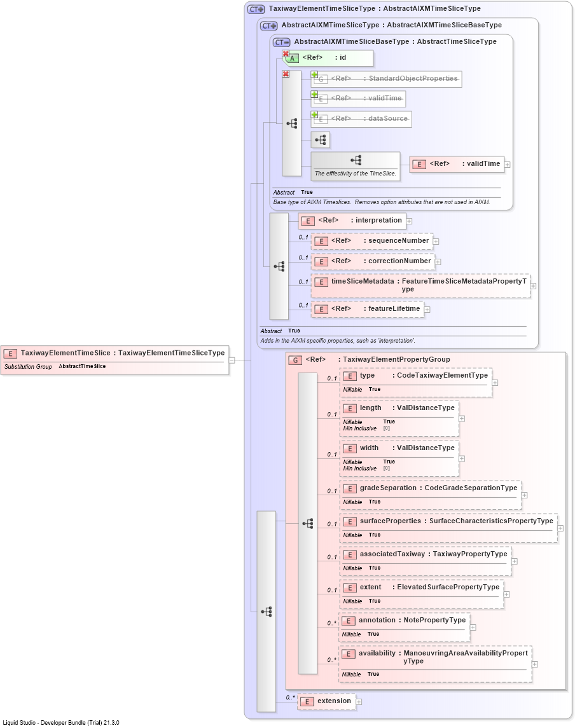This screenshot has height=726, width=575.
Task: Expand the associatedTaxiway element
Action: tap(515, 561)
